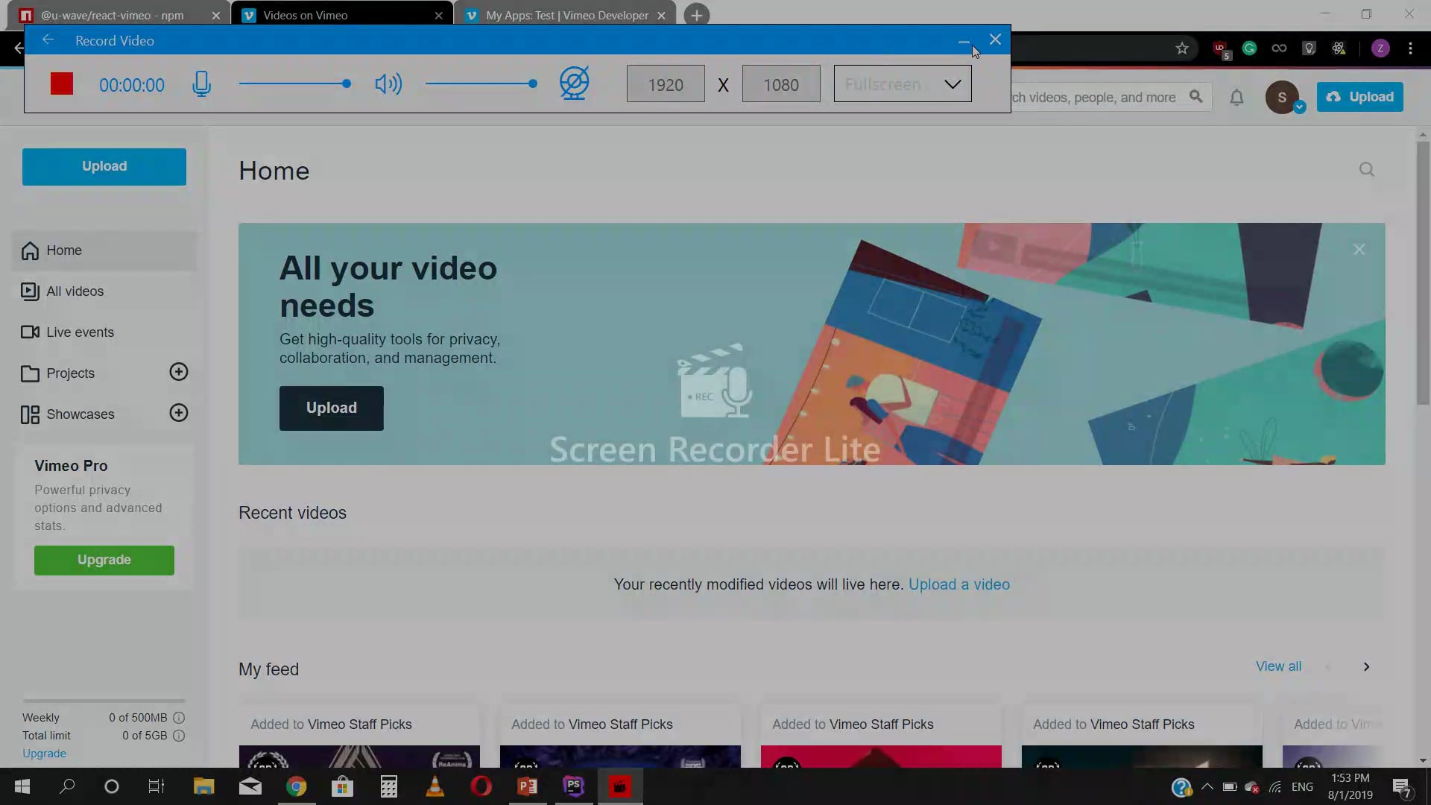Click the sidebar blue Upload button
The width and height of the screenshot is (1431, 805).
[104, 166]
